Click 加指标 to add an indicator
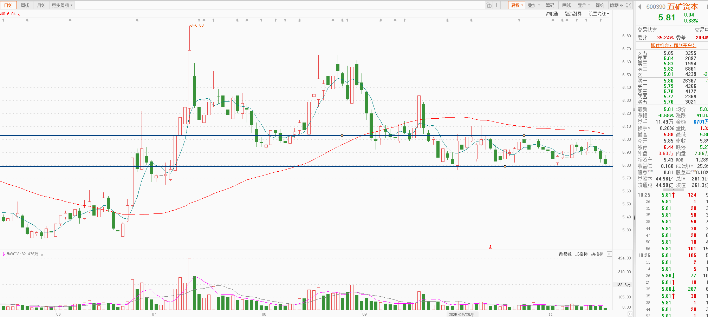Viewport: 708px width, 317px height. tap(581, 254)
